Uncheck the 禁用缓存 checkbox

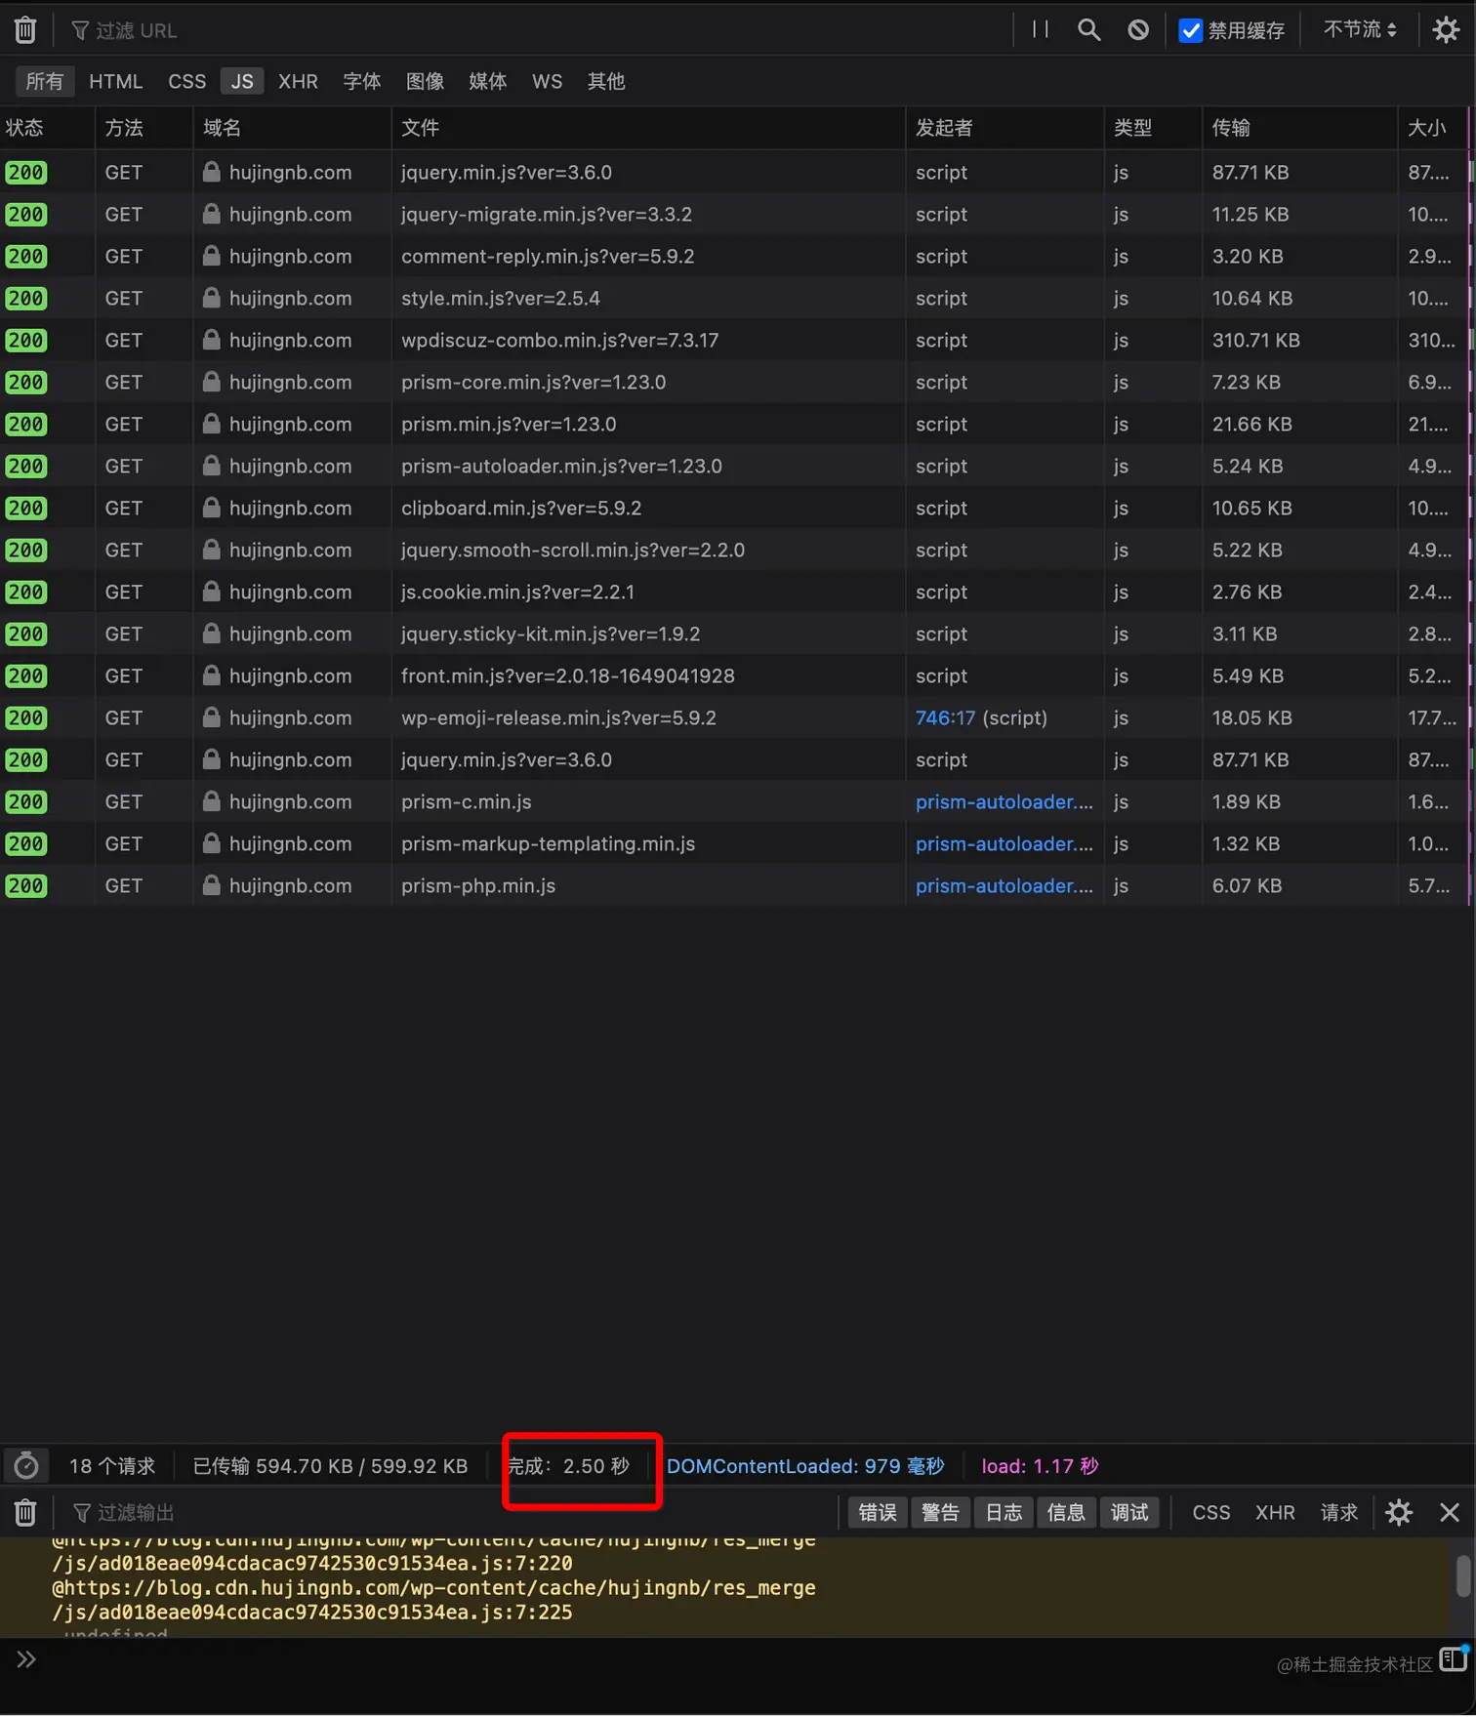(1190, 30)
